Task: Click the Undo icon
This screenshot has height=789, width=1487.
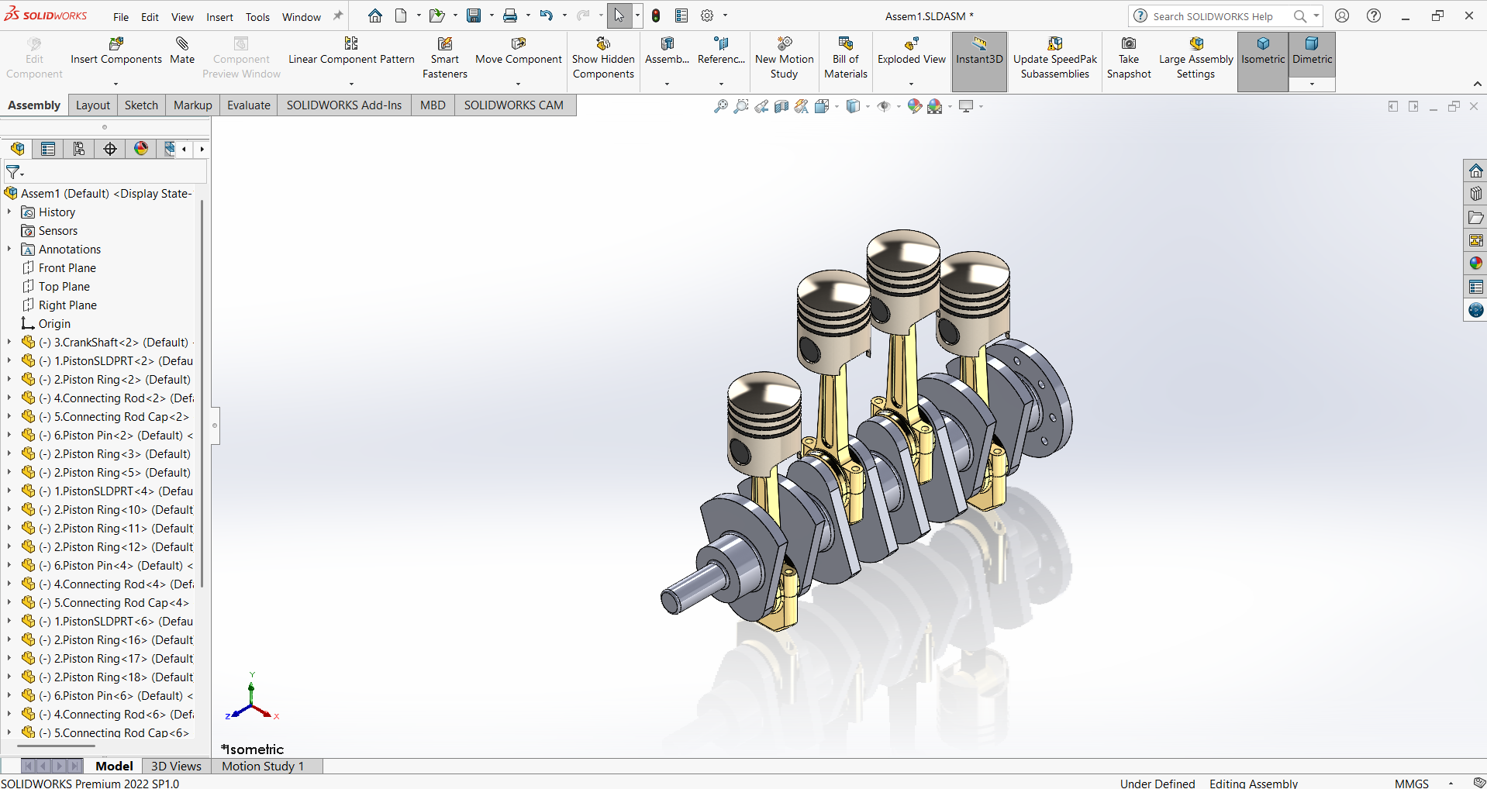Action: [547, 16]
